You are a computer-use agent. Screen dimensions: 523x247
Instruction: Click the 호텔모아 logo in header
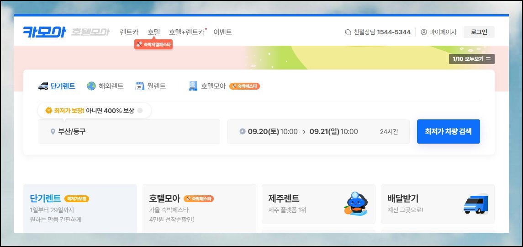(x=90, y=32)
